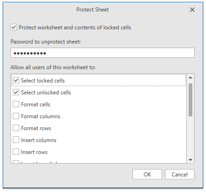Screen dimensions: 206x192
Task: Tick the Format rows checkbox
Action: tap(16, 128)
